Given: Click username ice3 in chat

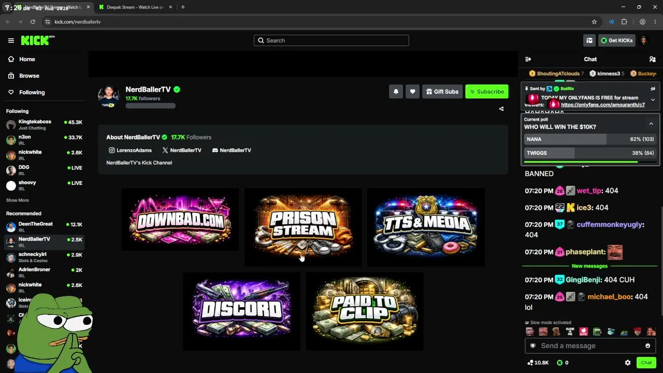Looking at the screenshot, I should coord(584,208).
